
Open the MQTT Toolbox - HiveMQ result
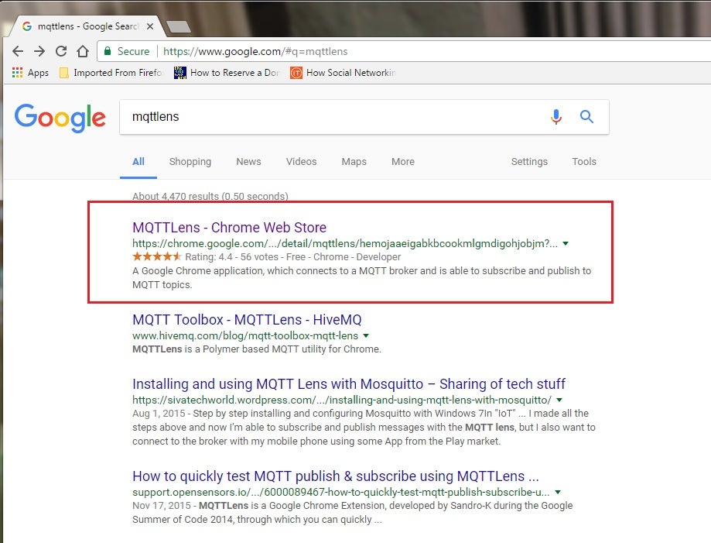(x=247, y=320)
